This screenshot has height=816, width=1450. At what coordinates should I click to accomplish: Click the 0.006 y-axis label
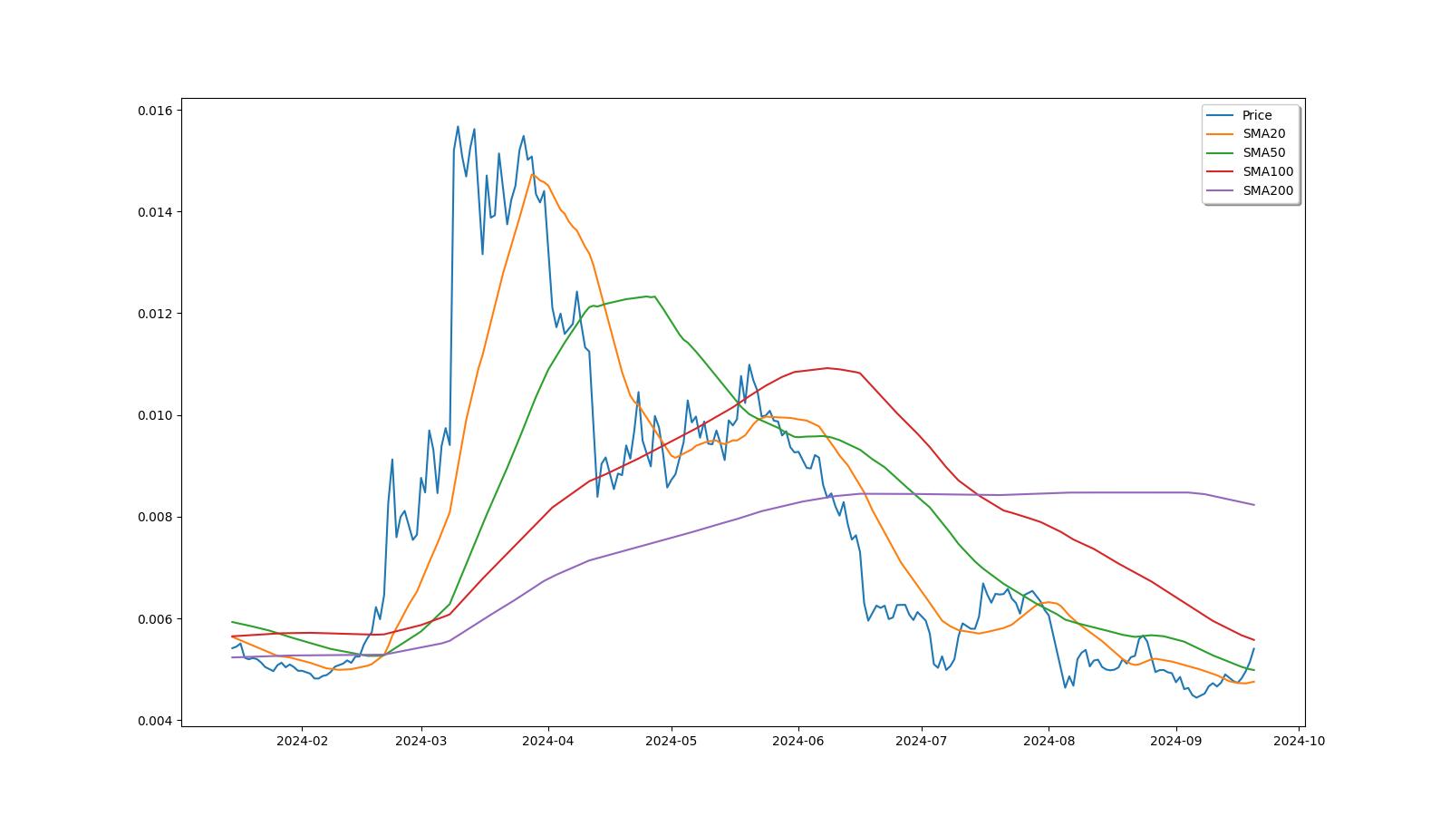[x=155, y=619]
